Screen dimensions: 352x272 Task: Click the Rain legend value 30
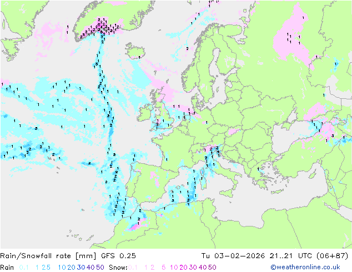pyautogui.click(x=81, y=268)
